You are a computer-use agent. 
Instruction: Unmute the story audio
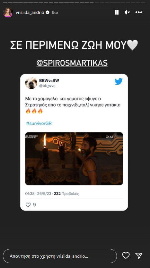click(x=127, y=12)
